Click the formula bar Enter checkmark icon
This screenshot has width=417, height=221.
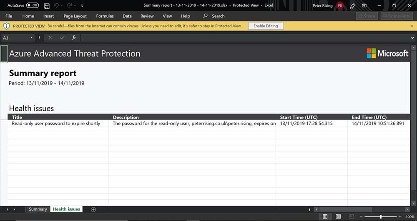[x=62, y=38]
